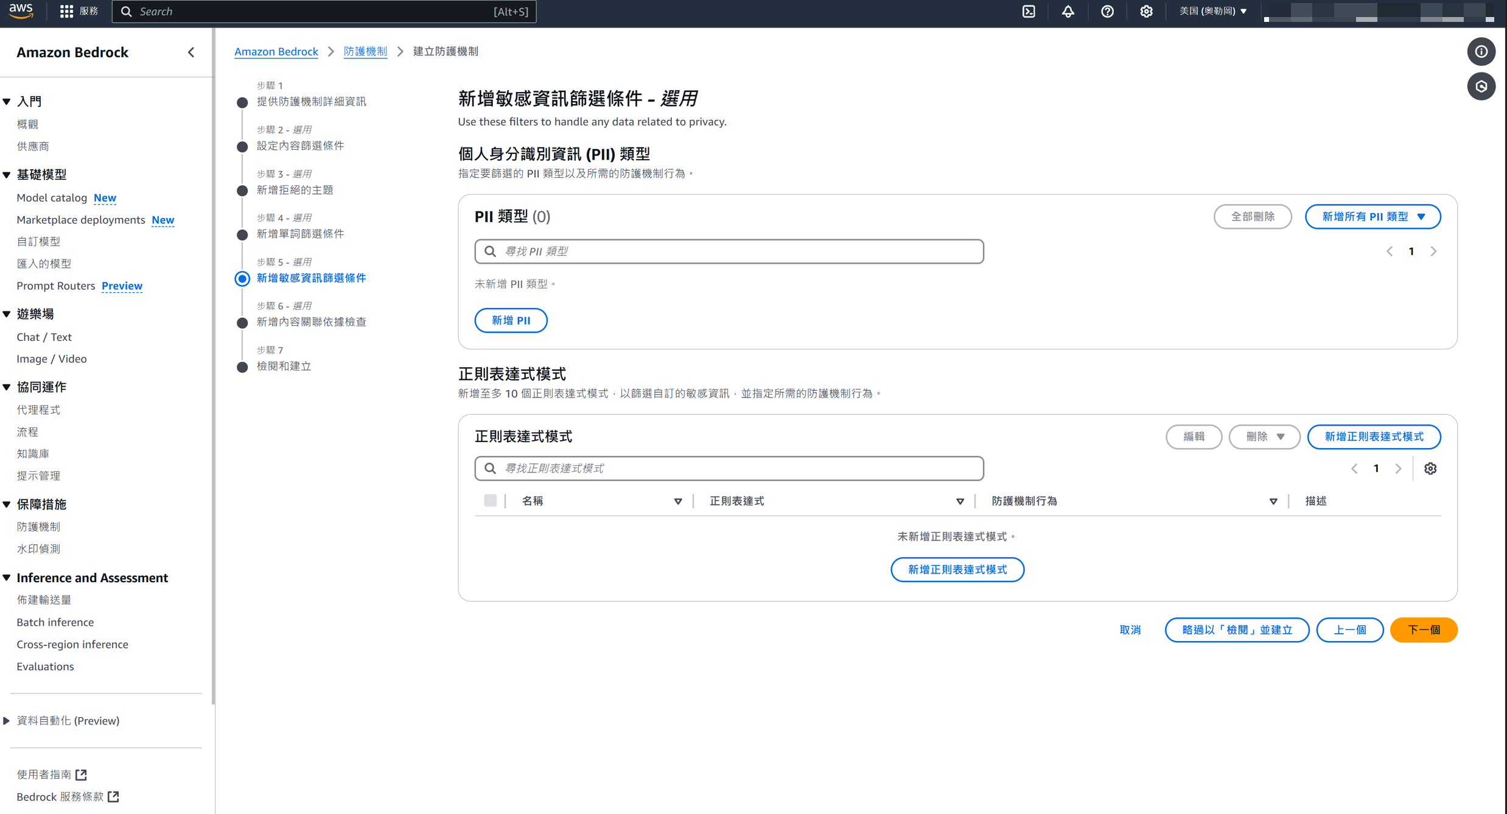The image size is (1507, 814).
Task: Open the region selector 美国 (奧勒岡)
Action: (x=1213, y=12)
